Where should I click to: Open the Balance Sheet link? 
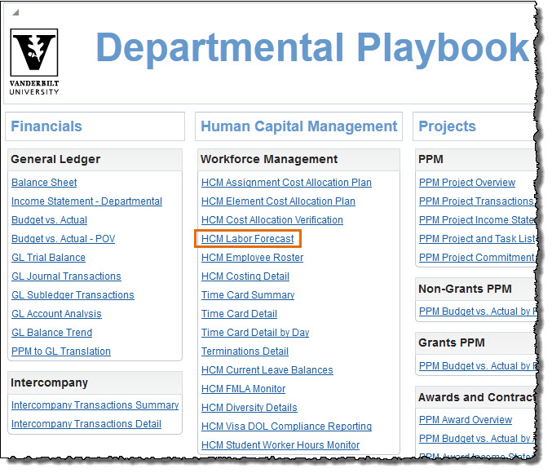pos(44,183)
